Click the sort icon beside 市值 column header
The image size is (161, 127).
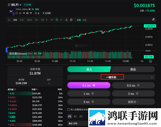point(37,89)
